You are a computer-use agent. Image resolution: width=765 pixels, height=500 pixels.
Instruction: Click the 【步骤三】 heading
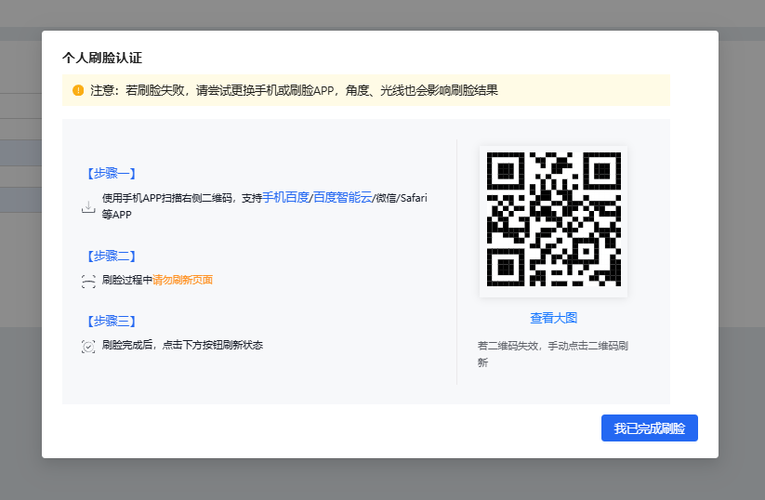click(x=112, y=321)
